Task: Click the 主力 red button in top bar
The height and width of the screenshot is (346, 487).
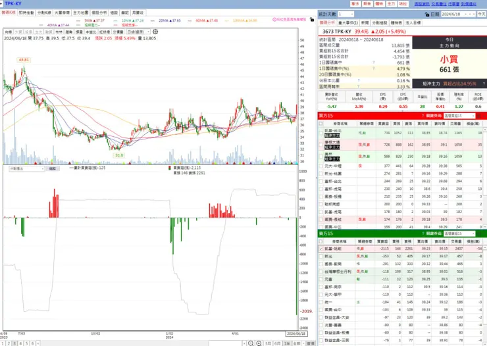Action: point(391,4)
